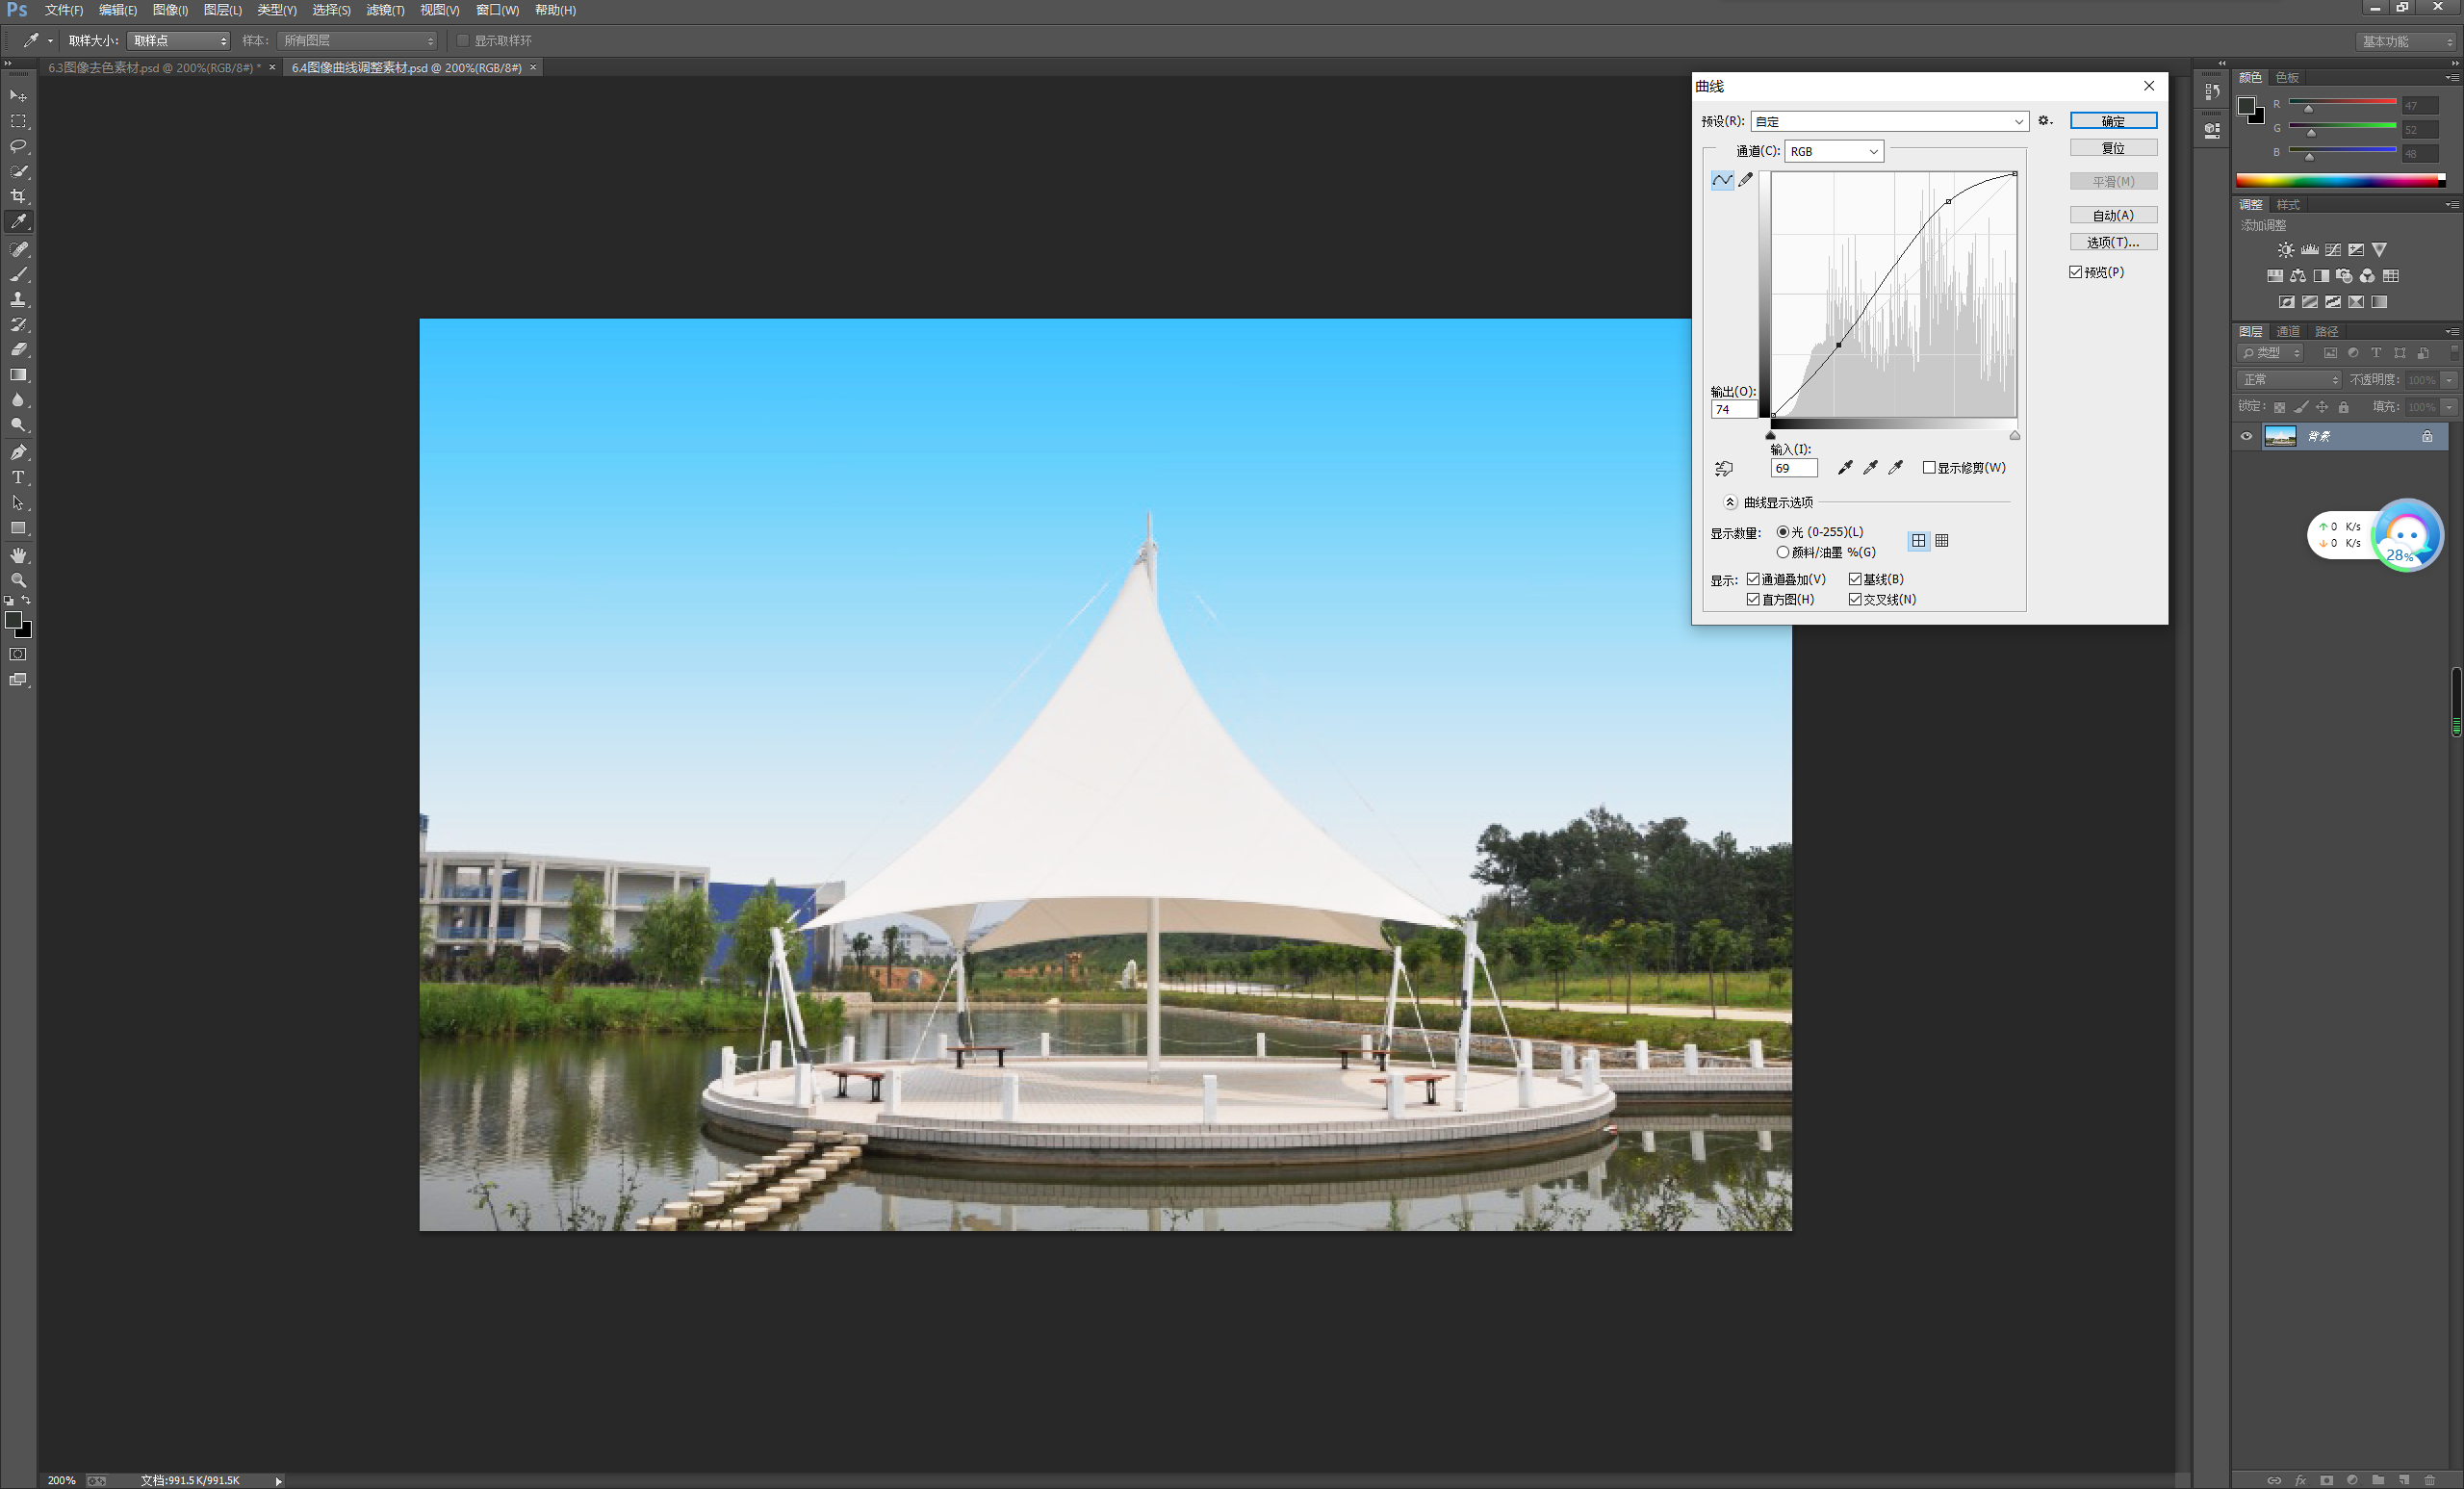Select the Brush tool in the toolbar
Image resolution: width=2464 pixels, height=1489 pixels.
18,274
